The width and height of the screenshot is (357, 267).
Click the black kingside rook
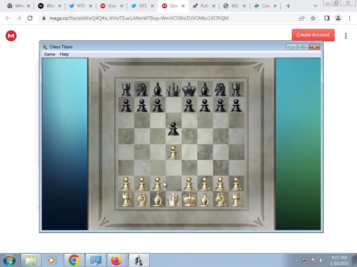[x=236, y=89]
